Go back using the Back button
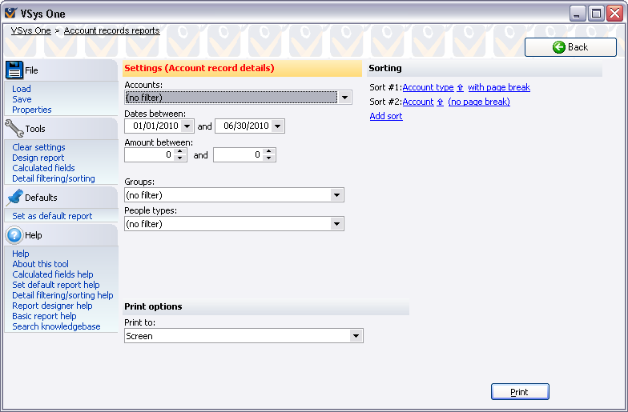 [x=570, y=47]
